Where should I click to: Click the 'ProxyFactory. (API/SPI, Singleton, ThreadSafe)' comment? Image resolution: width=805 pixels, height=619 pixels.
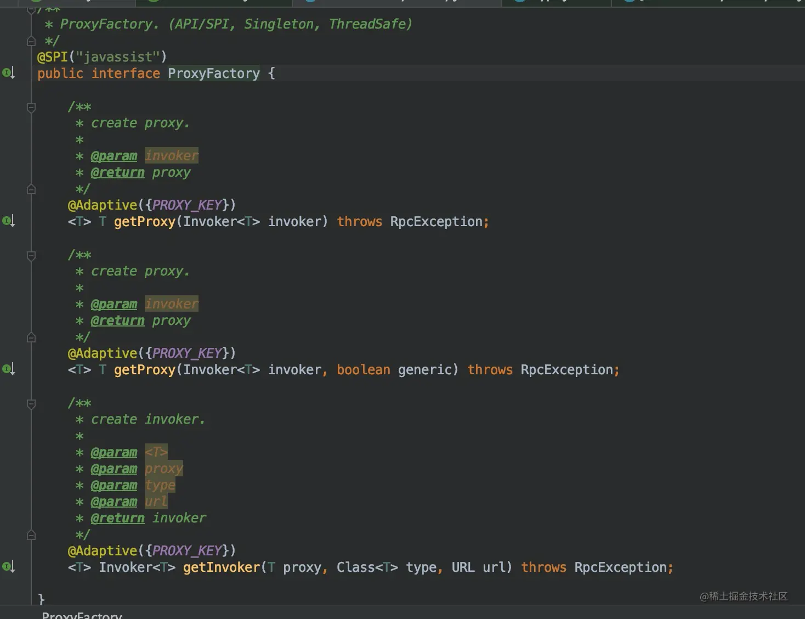[x=236, y=24]
